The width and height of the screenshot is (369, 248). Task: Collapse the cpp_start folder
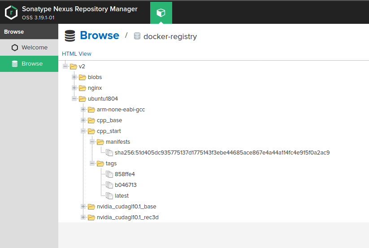click(x=83, y=131)
